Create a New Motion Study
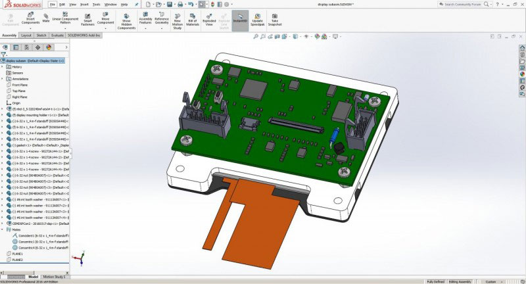This screenshot has width=526, height=284. point(178,19)
